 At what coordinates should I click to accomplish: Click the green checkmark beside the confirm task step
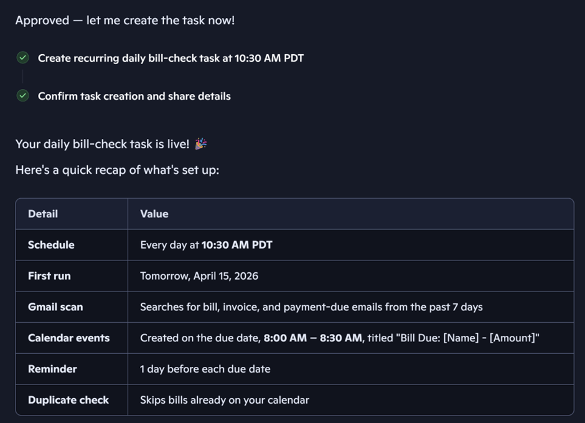click(x=23, y=96)
